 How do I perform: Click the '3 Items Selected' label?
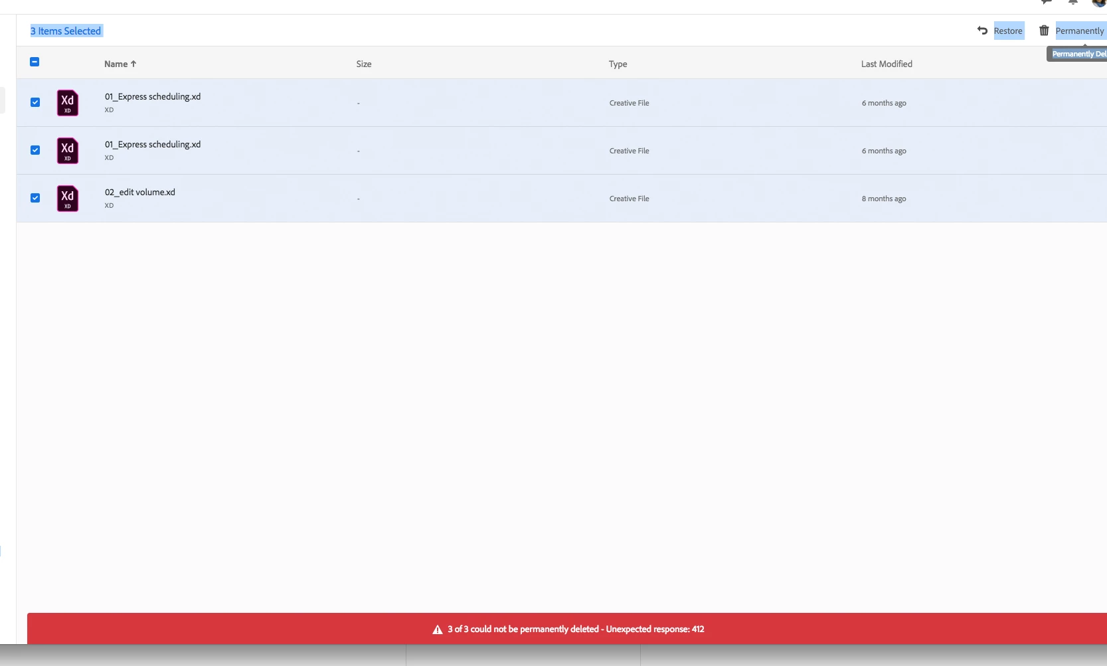click(x=66, y=31)
